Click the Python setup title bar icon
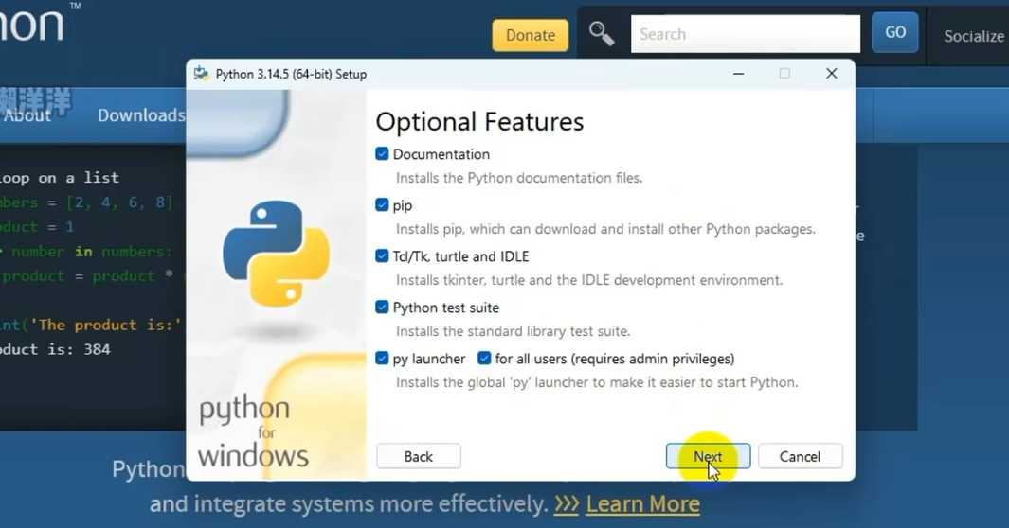Image resolution: width=1009 pixels, height=528 pixels. pos(202,74)
